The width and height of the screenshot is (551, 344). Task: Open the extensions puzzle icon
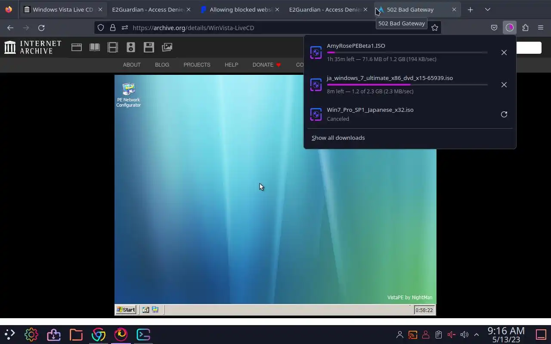coord(525,28)
